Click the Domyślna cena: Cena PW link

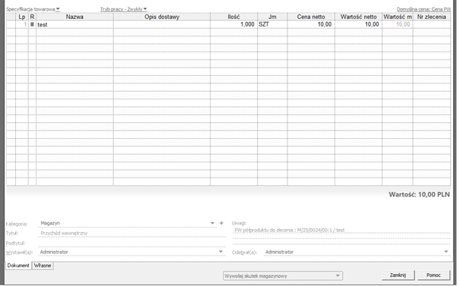(x=424, y=9)
